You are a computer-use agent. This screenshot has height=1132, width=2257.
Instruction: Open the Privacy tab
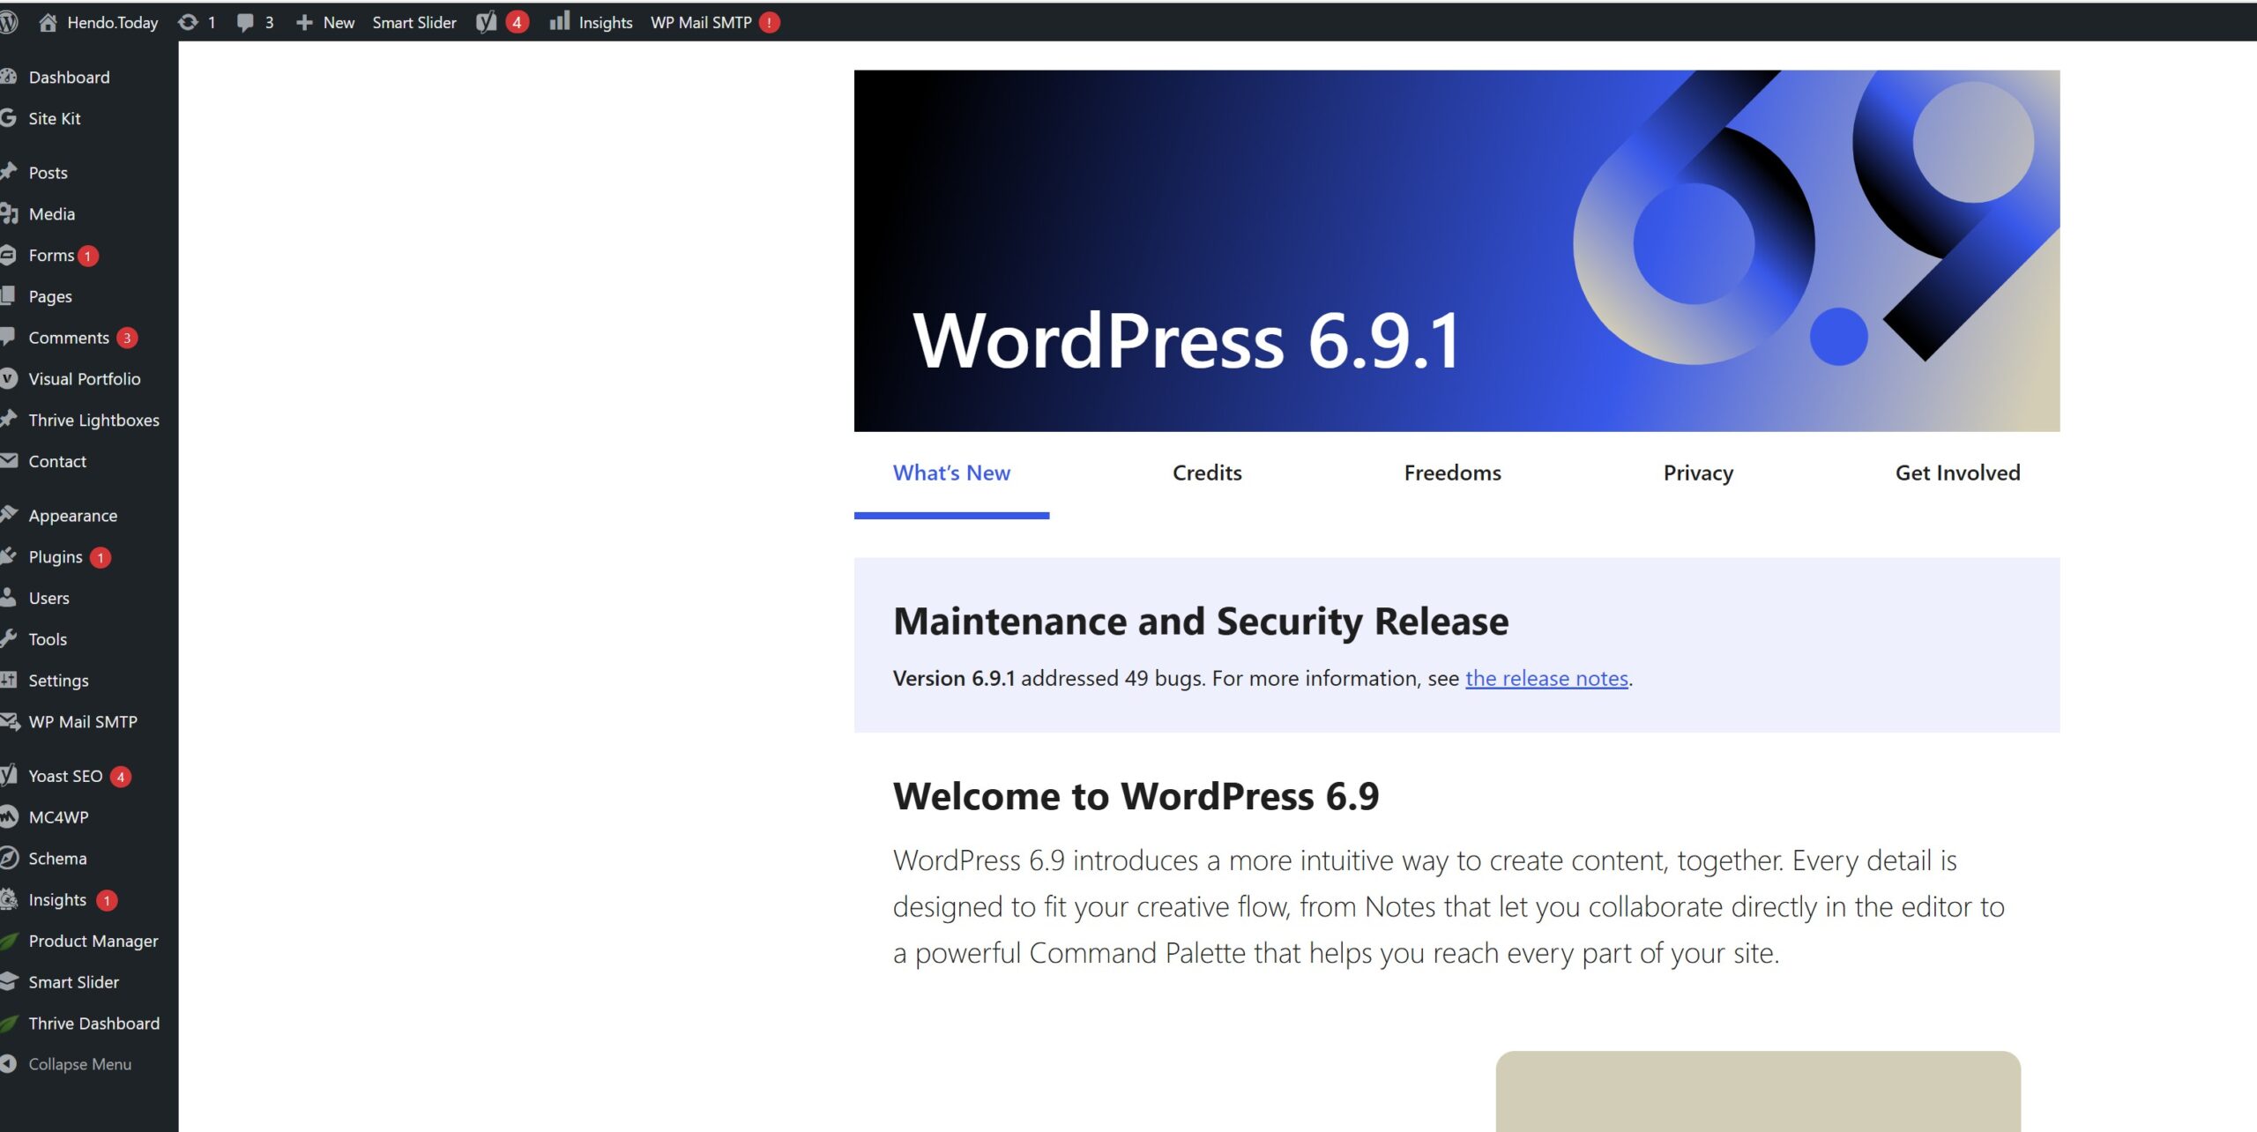(1698, 473)
